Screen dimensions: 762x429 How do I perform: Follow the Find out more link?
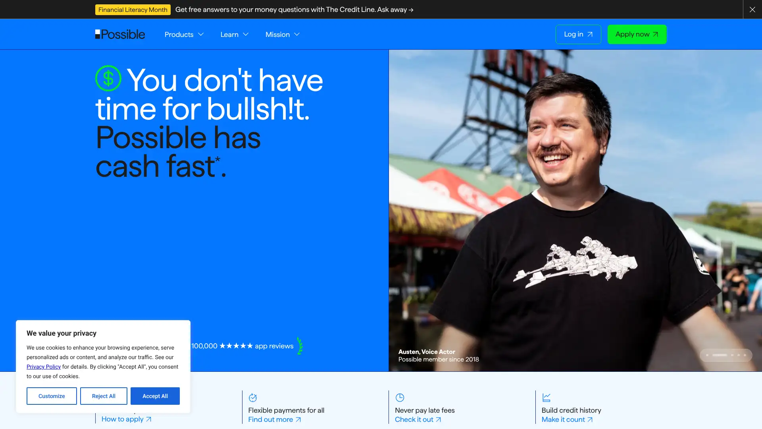[x=275, y=419]
